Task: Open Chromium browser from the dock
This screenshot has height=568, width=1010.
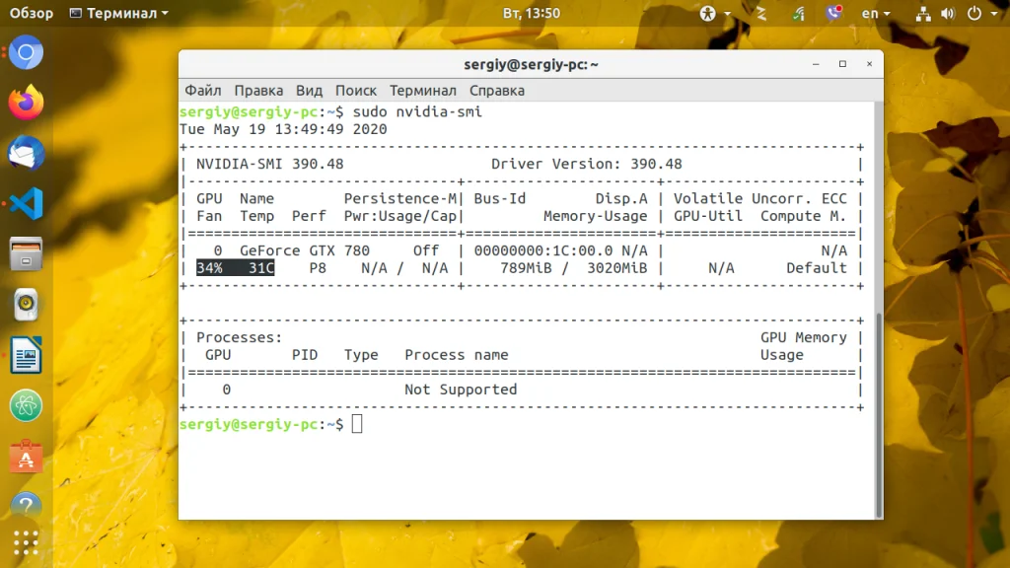Action: click(x=27, y=51)
